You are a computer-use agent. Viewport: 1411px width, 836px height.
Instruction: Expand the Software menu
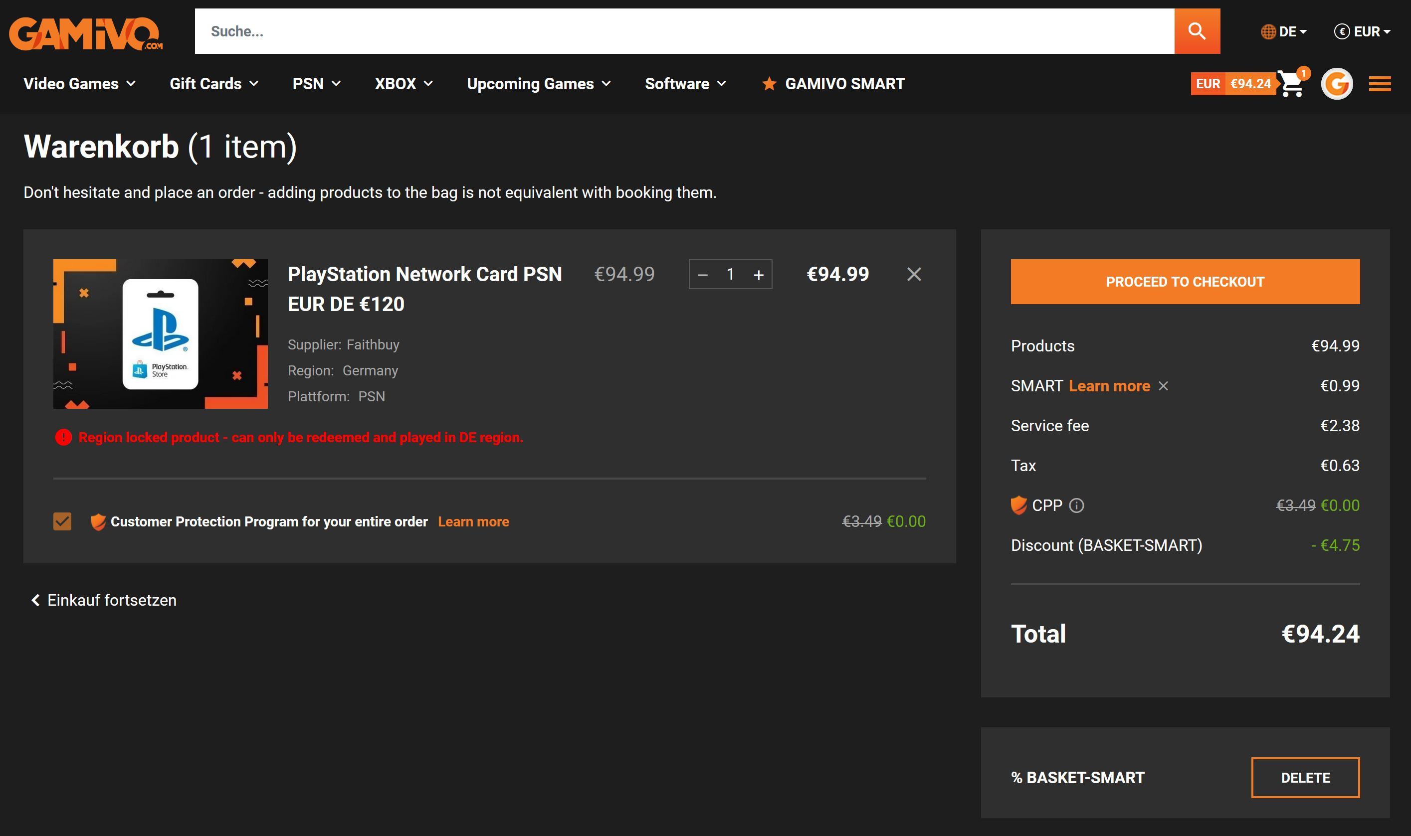(685, 84)
